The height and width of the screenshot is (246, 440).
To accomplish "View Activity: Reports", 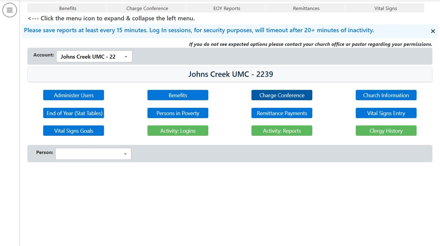I will click(x=282, y=131).
